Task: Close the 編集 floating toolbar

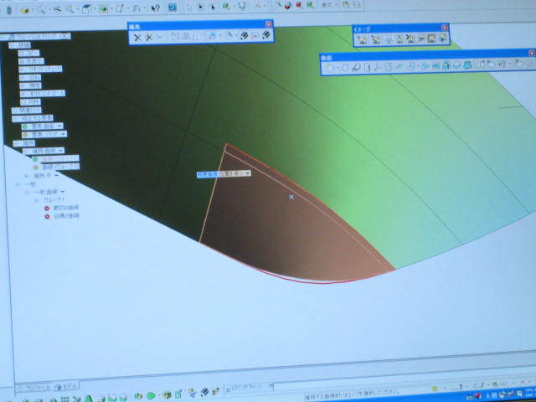Action: (x=269, y=24)
